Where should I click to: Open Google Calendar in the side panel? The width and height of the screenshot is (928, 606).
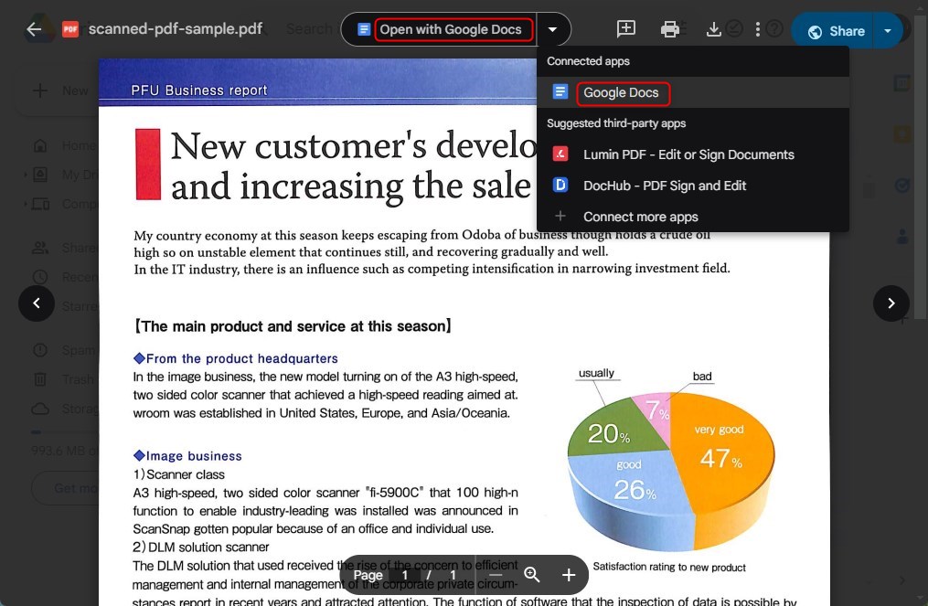pyautogui.click(x=902, y=84)
